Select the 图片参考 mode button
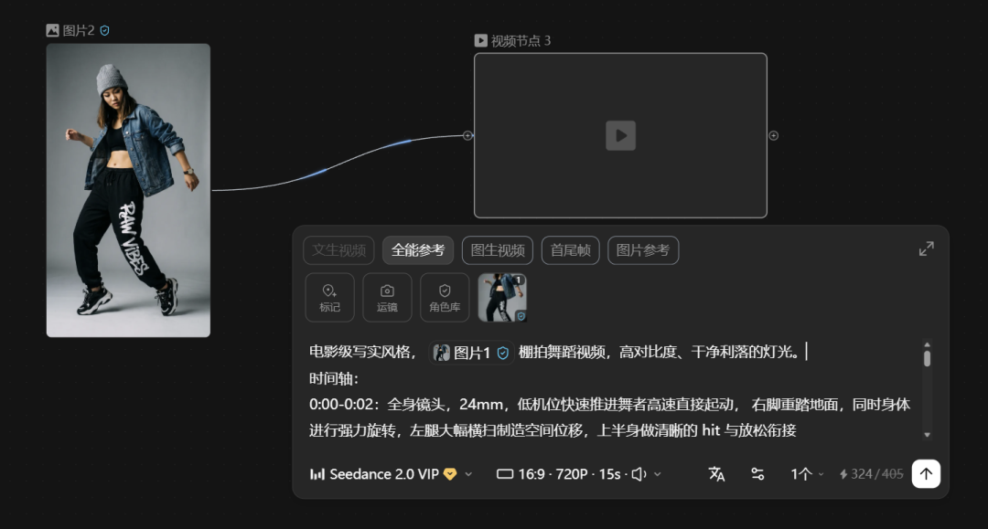 coord(643,249)
